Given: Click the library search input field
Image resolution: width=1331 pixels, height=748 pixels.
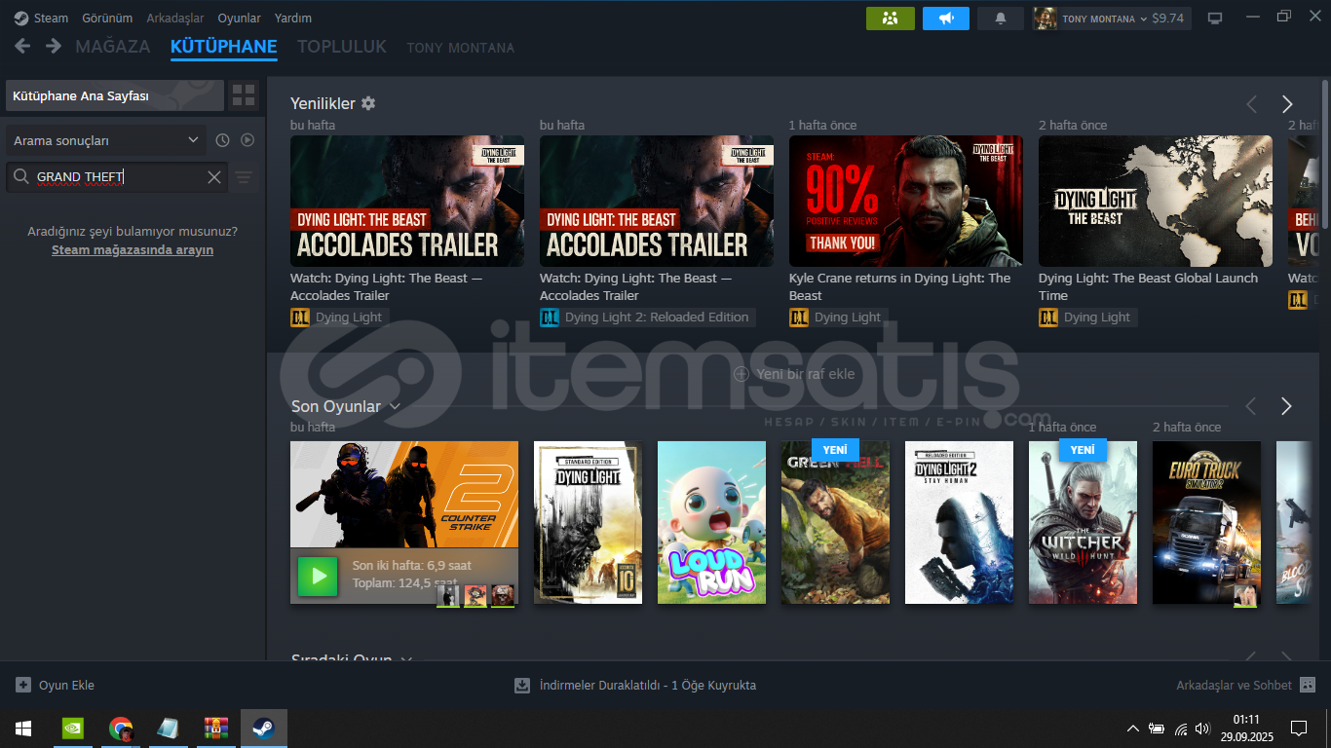Looking at the screenshot, I should pyautogui.click(x=119, y=177).
